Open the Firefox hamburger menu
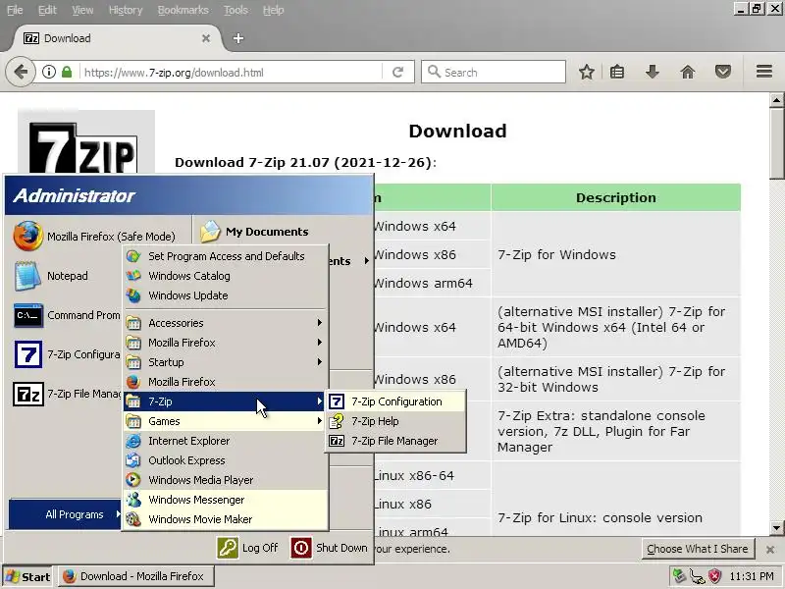The image size is (785, 589). click(x=764, y=71)
